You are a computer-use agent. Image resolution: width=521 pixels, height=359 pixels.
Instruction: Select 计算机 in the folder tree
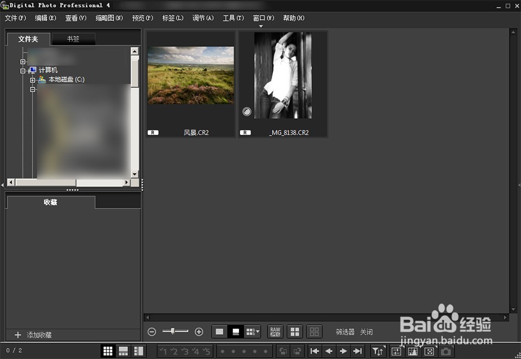click(48, 70)
